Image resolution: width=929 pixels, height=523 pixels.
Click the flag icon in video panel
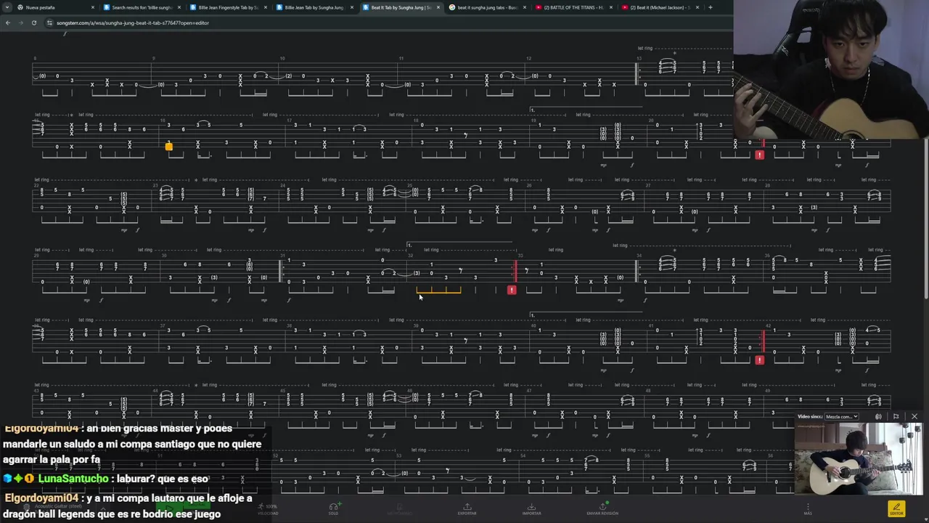[x=896, y=417]
